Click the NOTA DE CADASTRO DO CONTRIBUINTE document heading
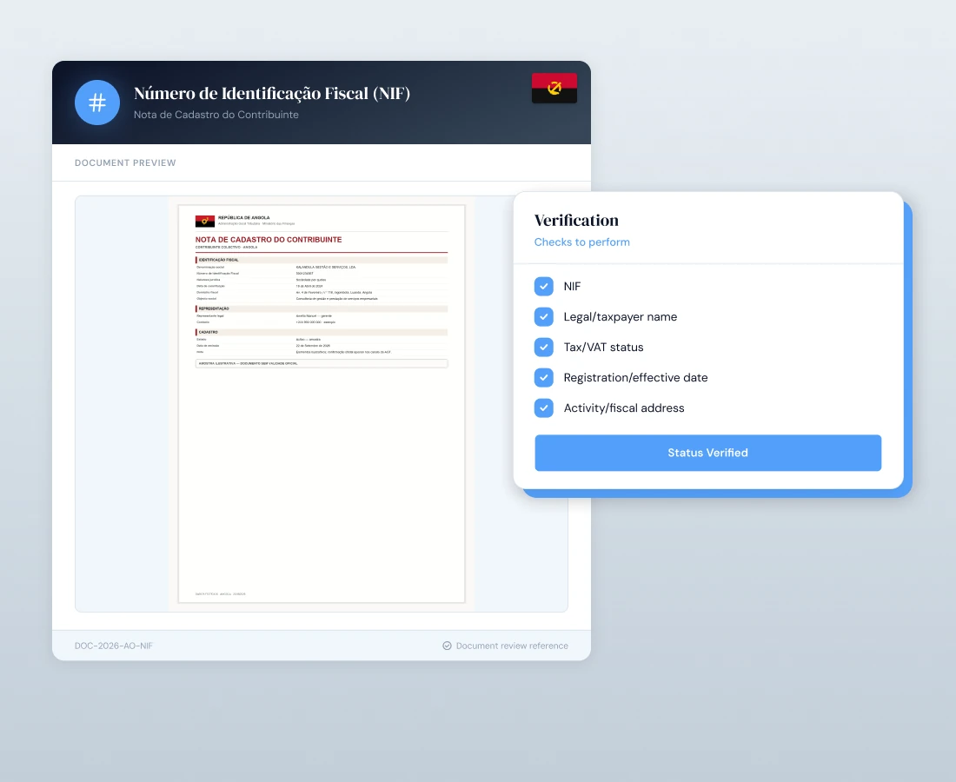The image size is (956, 782). coord(269,240)
